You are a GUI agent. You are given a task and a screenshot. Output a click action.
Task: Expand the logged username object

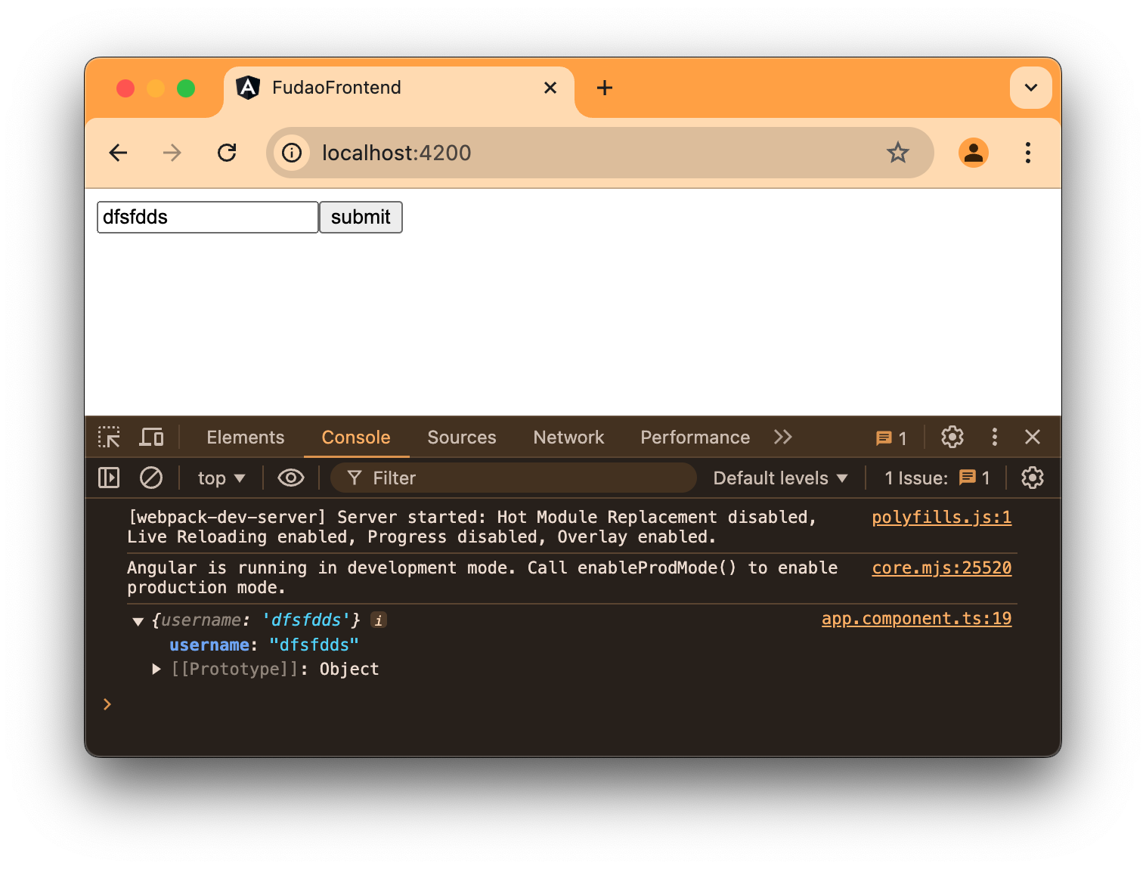(138, 620)
